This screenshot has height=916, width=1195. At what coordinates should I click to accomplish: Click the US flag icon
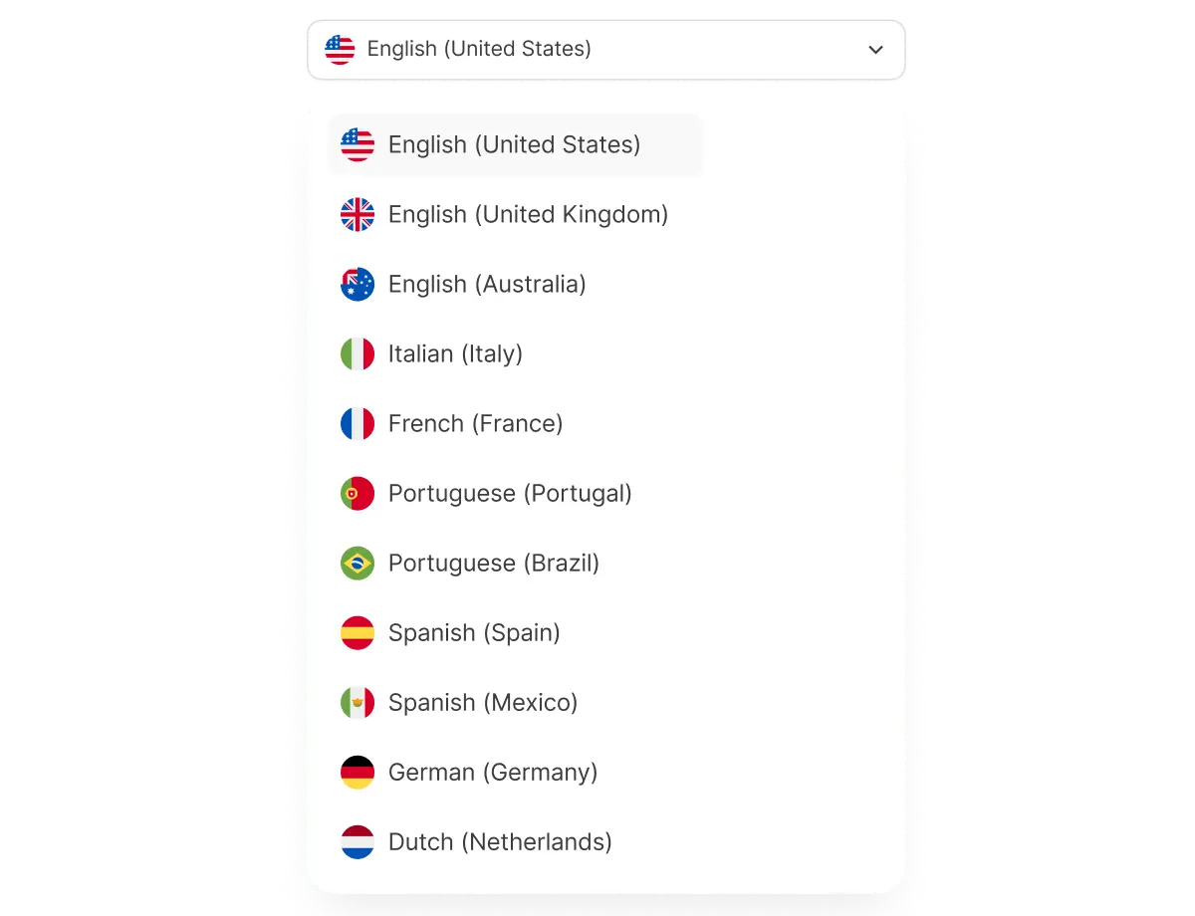tap(357, 144)
